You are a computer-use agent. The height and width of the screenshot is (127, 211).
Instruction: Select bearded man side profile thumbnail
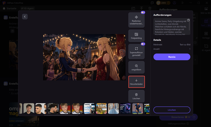[53, 109]
